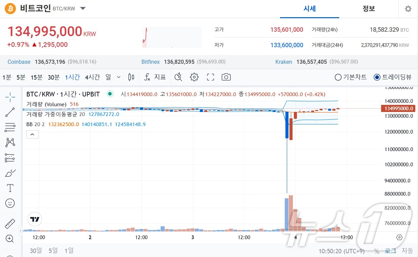Select the ruler measurement tool
This screenshot has width=418, height=257.
[x=9, y=223]
